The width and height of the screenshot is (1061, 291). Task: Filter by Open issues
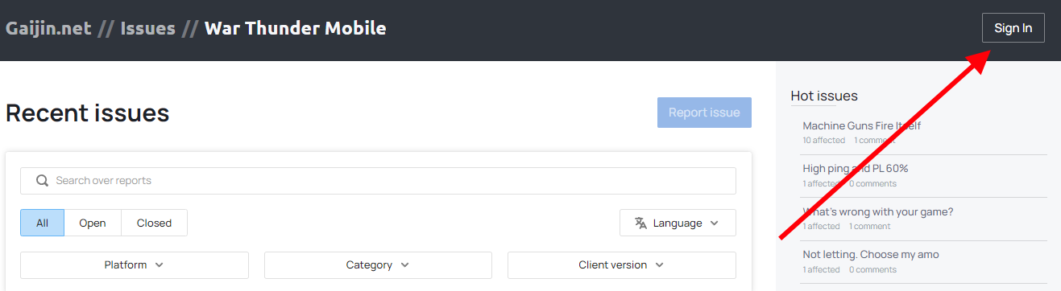click(93, 223)
